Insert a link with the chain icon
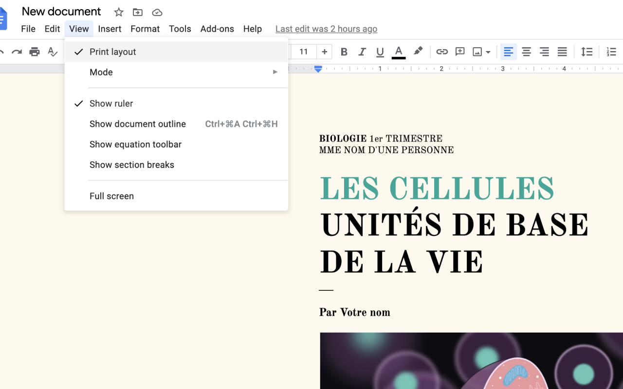 [x=442, y=52]
